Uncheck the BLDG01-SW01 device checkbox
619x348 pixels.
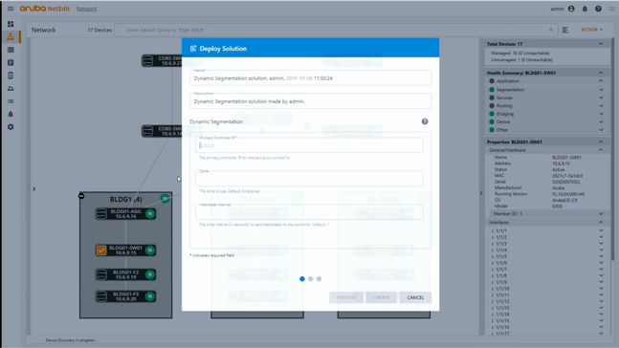101,250
